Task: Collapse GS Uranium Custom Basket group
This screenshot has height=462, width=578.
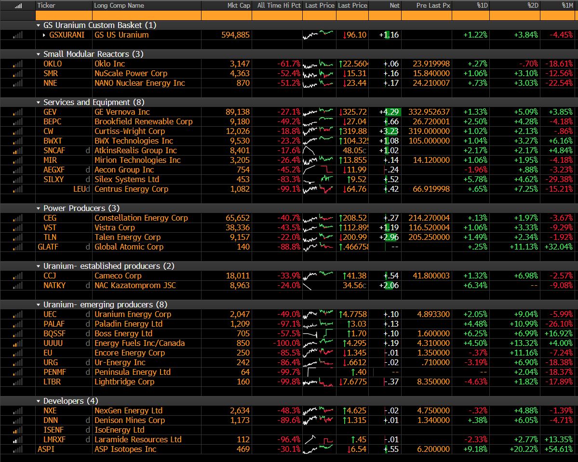Action: tap(39, 26)
